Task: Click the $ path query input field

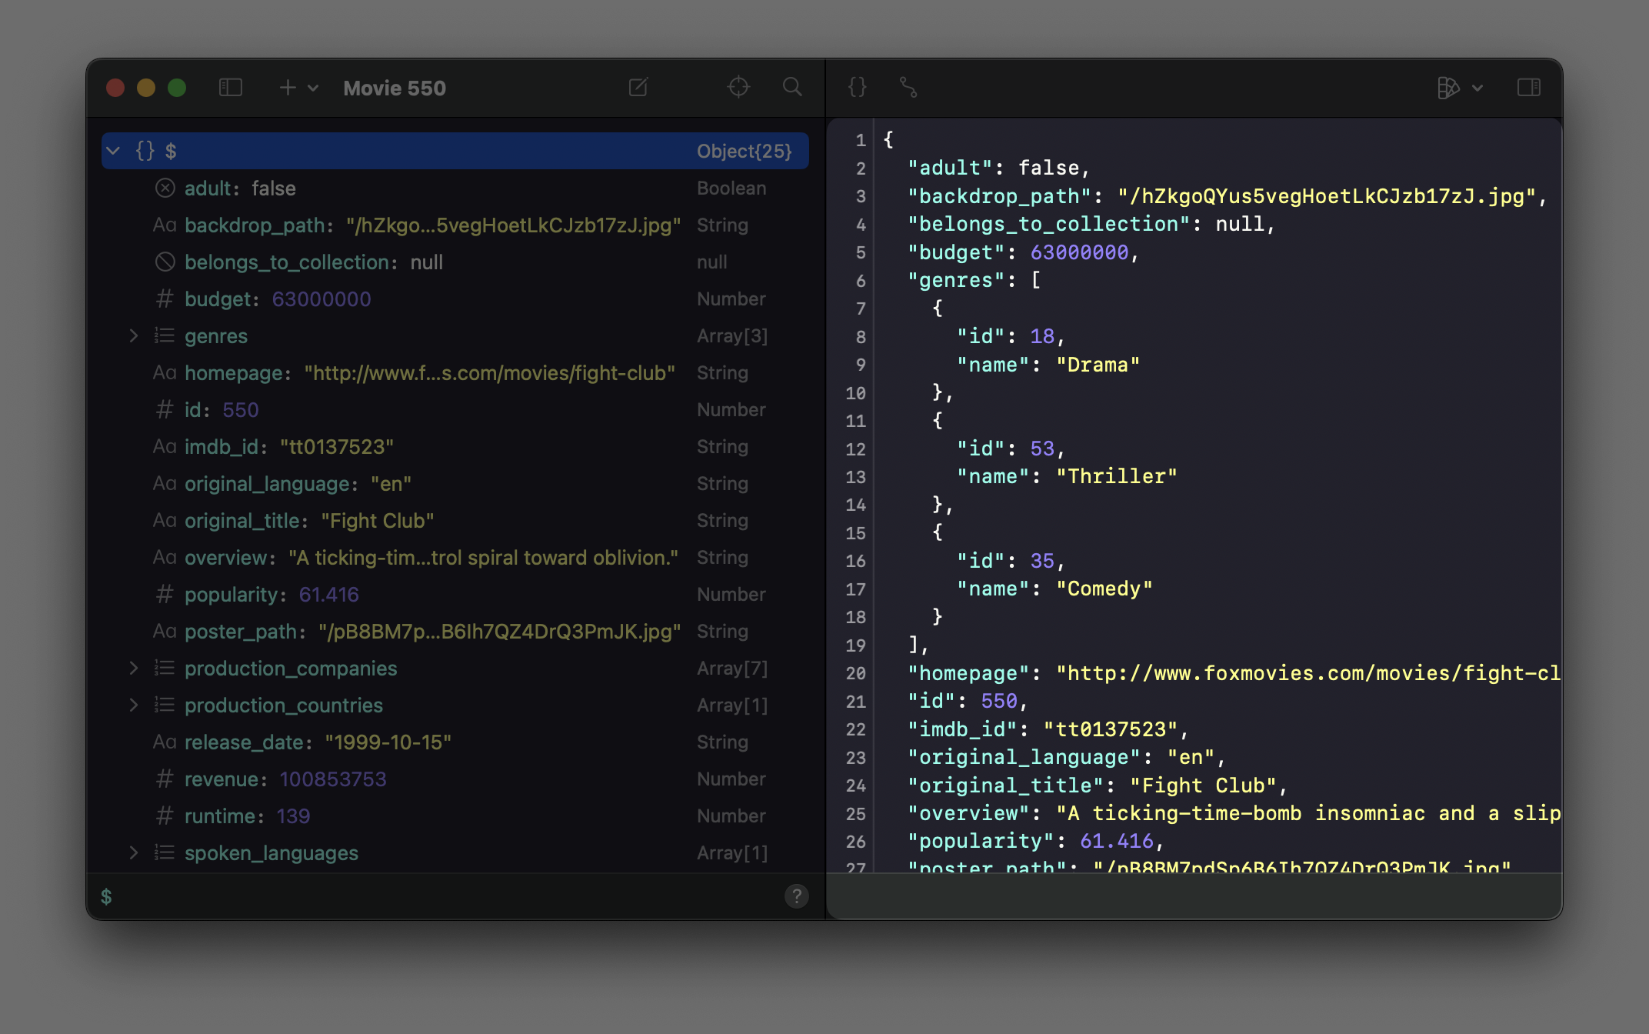Action: (308, 896)
